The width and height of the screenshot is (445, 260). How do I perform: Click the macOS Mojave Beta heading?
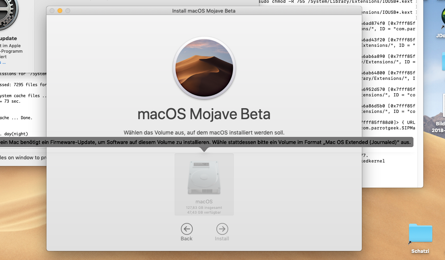[x=204, y=114]
